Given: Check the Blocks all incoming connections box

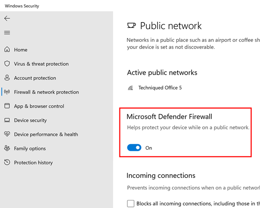Looking at the screenshot, I should click(x=131, y=203).
